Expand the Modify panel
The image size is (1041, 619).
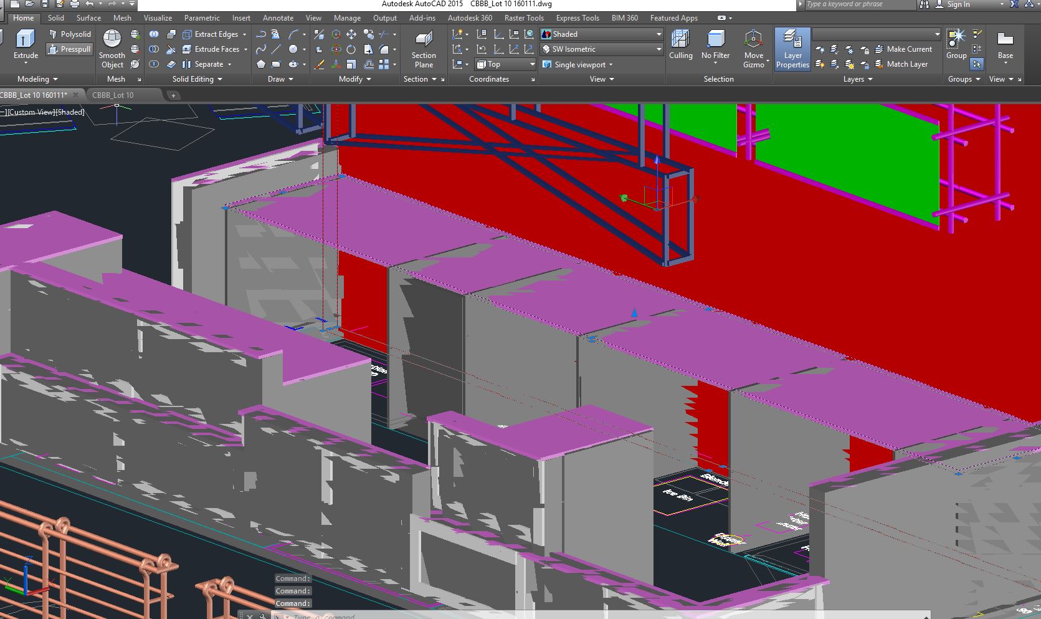[355, 79]
